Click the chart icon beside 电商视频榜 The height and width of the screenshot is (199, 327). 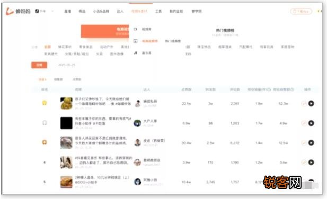pyautogui.click(x=136, y=41)
